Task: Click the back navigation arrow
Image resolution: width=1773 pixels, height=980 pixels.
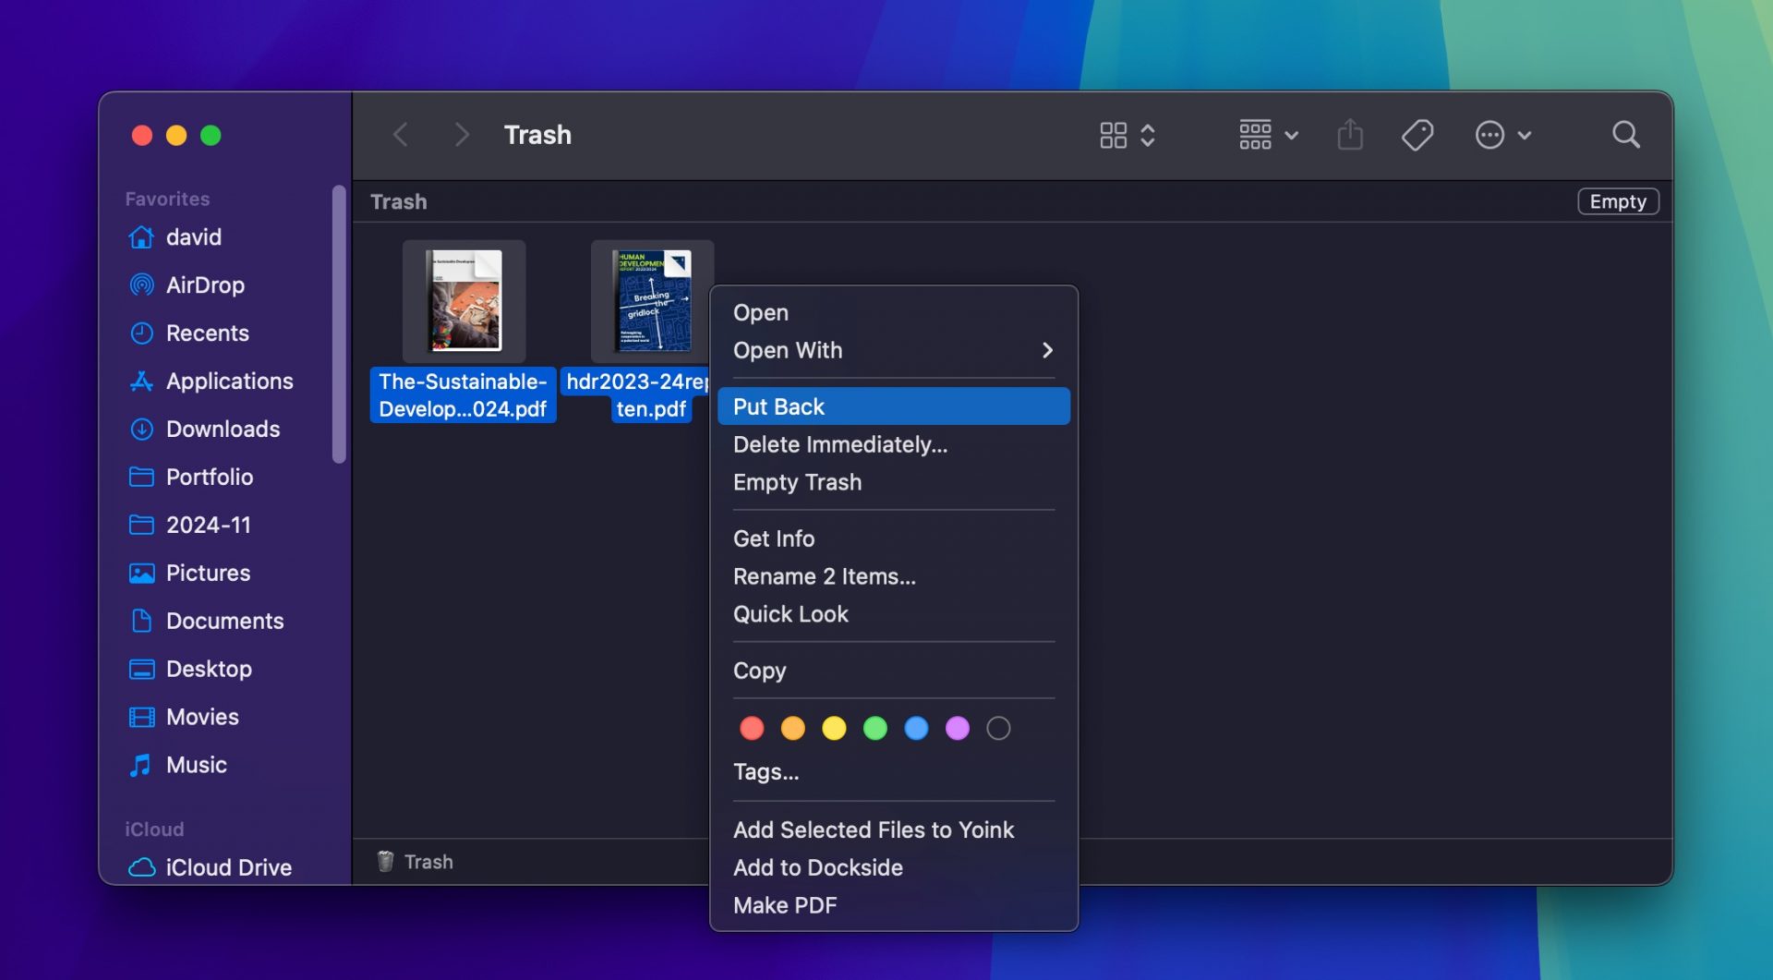Action: click(x=401, y=134)
